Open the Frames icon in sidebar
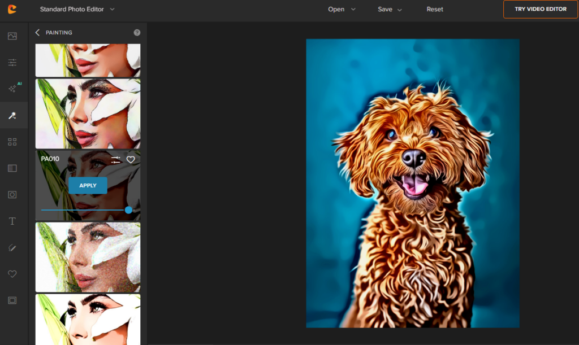 (12, 300)
